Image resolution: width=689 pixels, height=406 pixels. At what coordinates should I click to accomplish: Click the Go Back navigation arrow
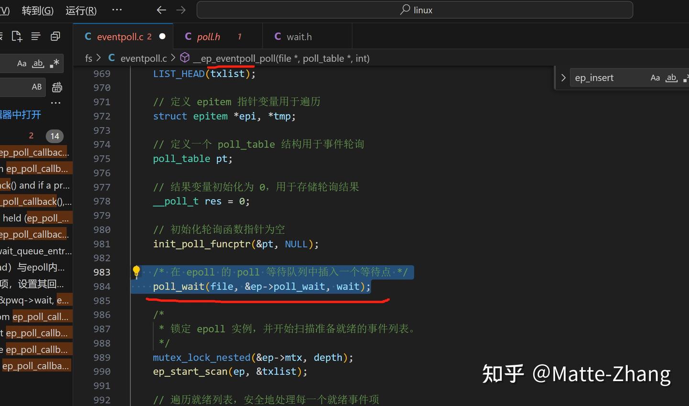pos(161,10)
